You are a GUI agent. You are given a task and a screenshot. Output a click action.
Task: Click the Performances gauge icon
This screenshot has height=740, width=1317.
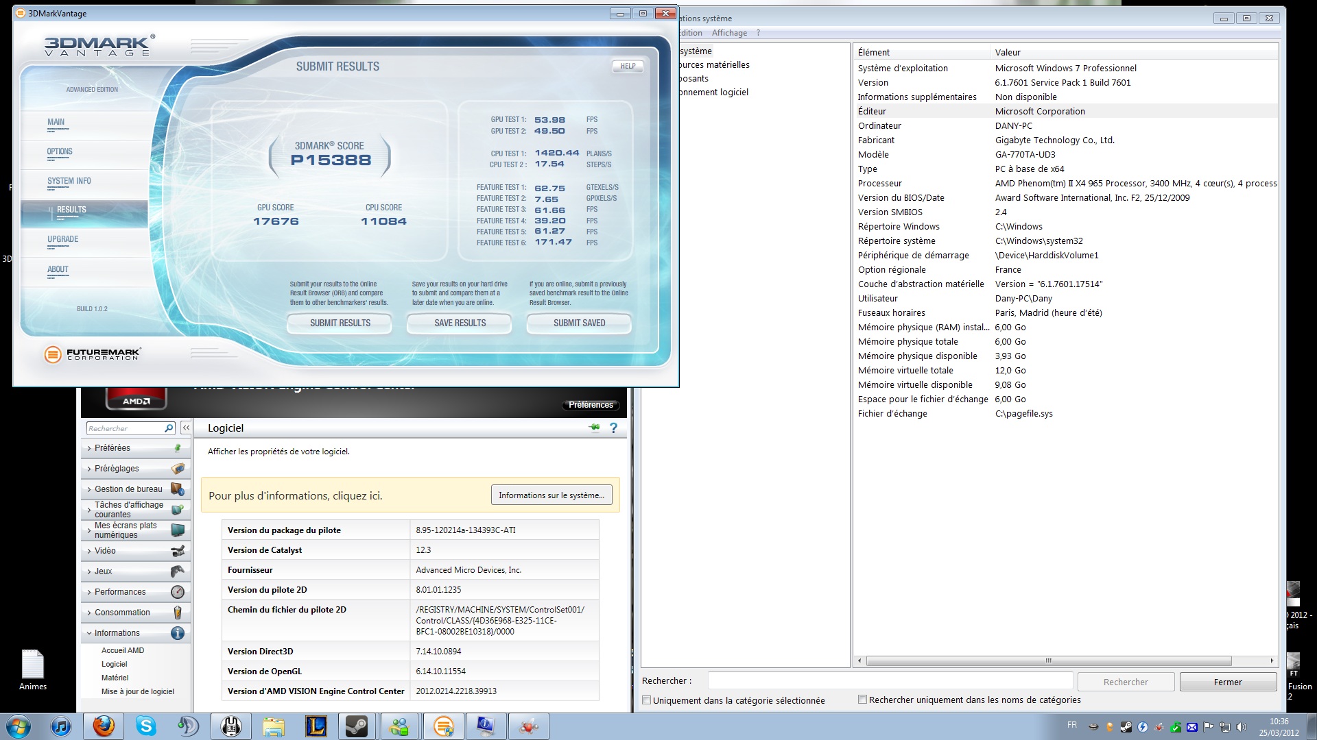coord(178,592)
